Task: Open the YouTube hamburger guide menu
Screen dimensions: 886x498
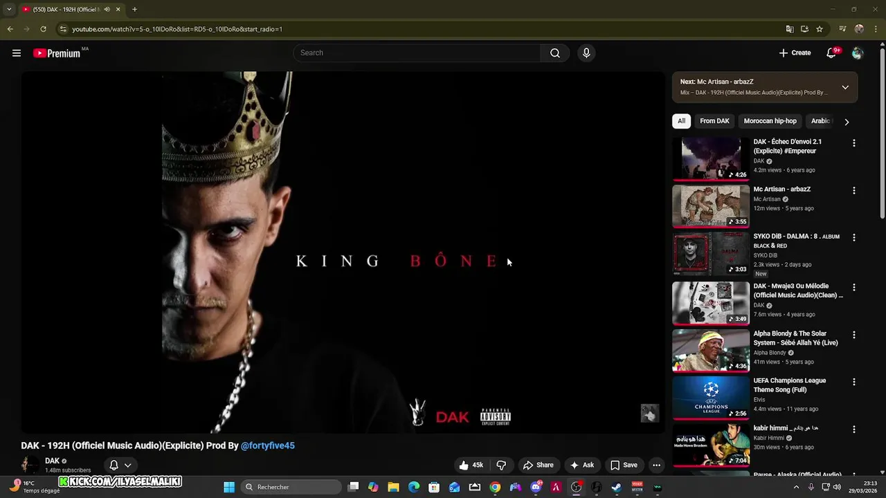Action: click(x=17, y=53)
